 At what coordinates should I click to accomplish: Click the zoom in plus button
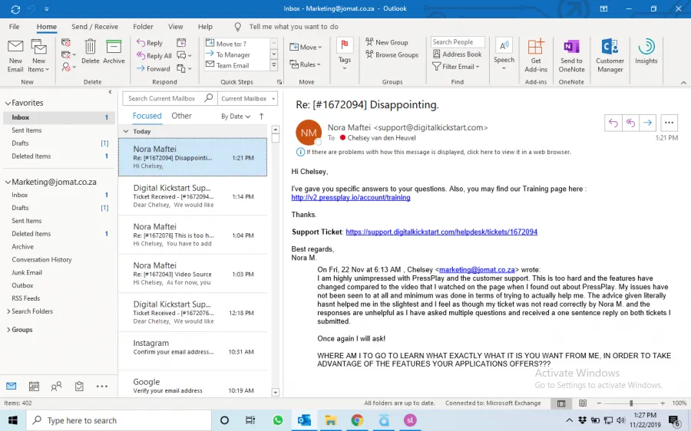[x=663, y=403]
